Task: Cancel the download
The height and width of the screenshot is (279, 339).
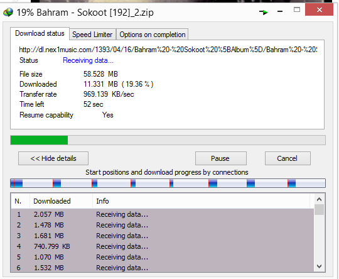Action: tap(288, 158)
